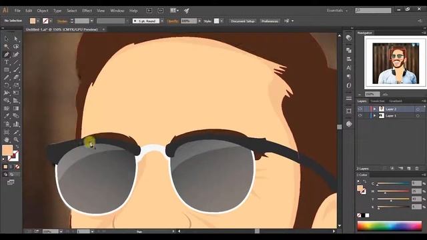The height and width of the screenshot is (240, 427).
Task: Open fill color dropdown in control bar
Action: coord(38,21)
